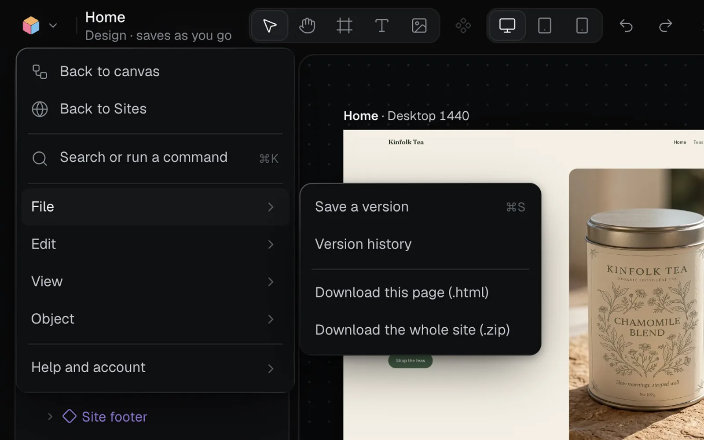Open main menu dropdown chevron beside logo
Viewport: 704px width, 440px height.
pos(53,26)
